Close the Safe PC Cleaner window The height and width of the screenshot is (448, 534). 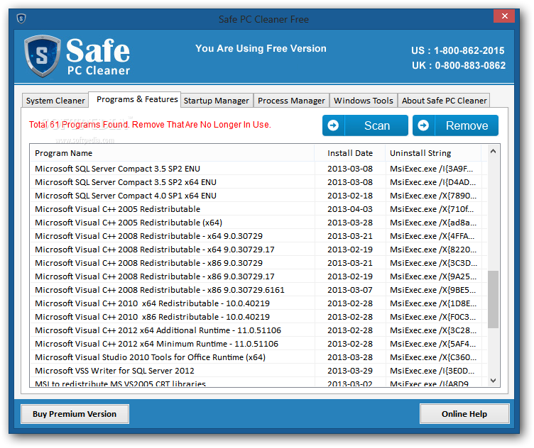tap(504, 16)
